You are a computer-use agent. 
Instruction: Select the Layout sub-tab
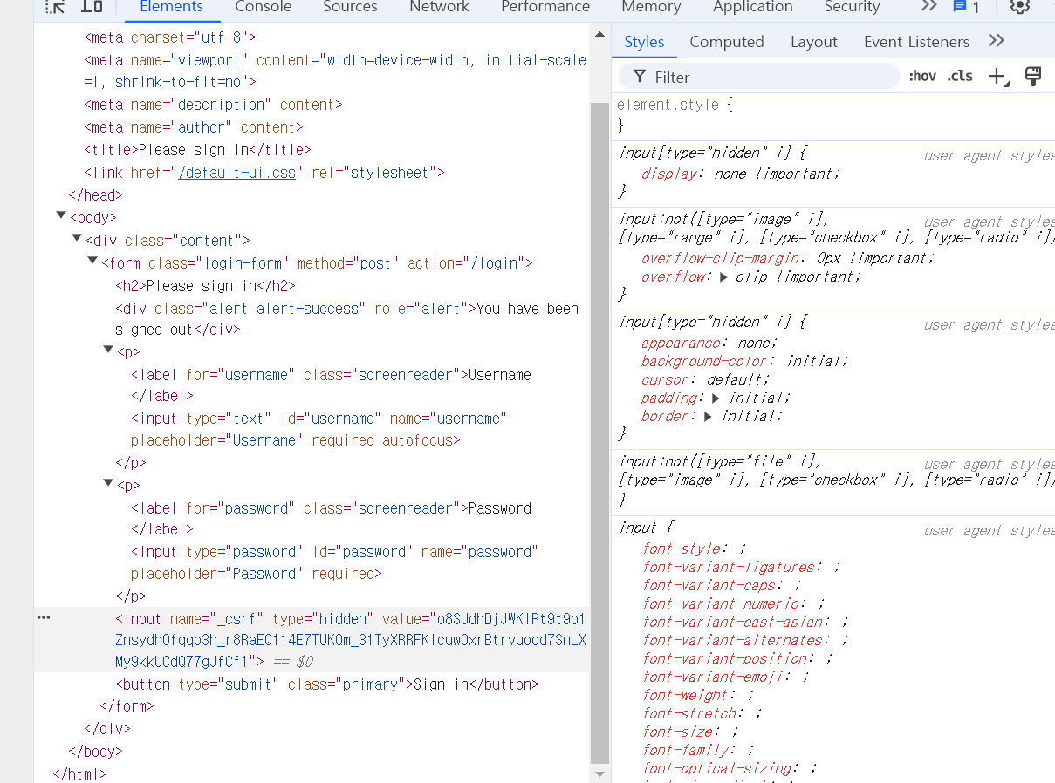pyautogui.click(x=814, y=42)
